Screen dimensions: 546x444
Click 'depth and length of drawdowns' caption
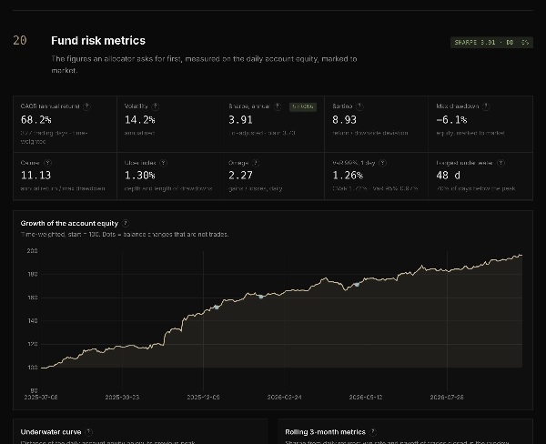pyautogui.click(x=168, y=188)
